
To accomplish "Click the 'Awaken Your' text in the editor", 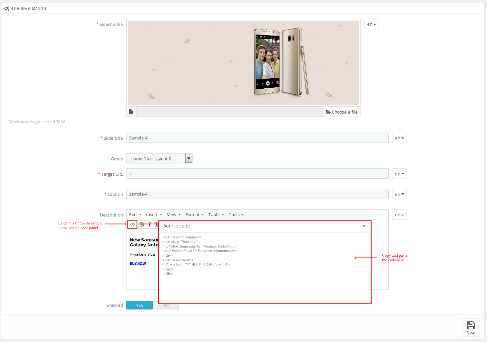I will [x=143, y=254].
